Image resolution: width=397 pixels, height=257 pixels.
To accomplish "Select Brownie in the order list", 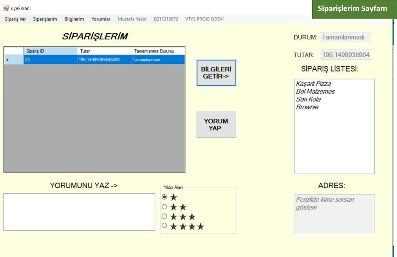I will click(x=307, y=107).
